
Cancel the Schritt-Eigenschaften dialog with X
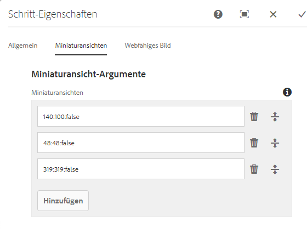point(273,14)
